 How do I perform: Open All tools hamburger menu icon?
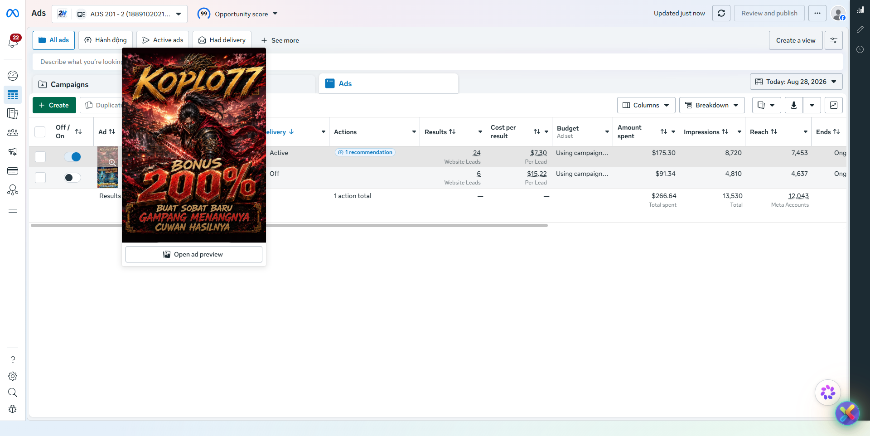point(13,209)
